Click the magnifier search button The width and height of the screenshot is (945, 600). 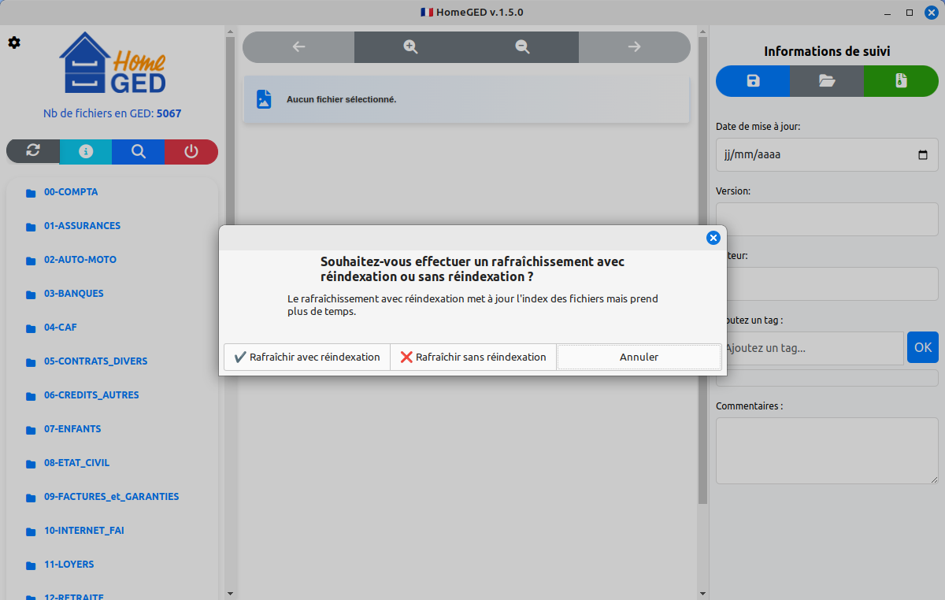point(139,152)
